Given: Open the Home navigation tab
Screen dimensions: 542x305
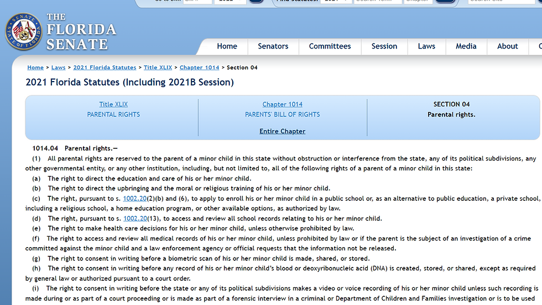Looking at the screenshot, I should click(227, 46).
